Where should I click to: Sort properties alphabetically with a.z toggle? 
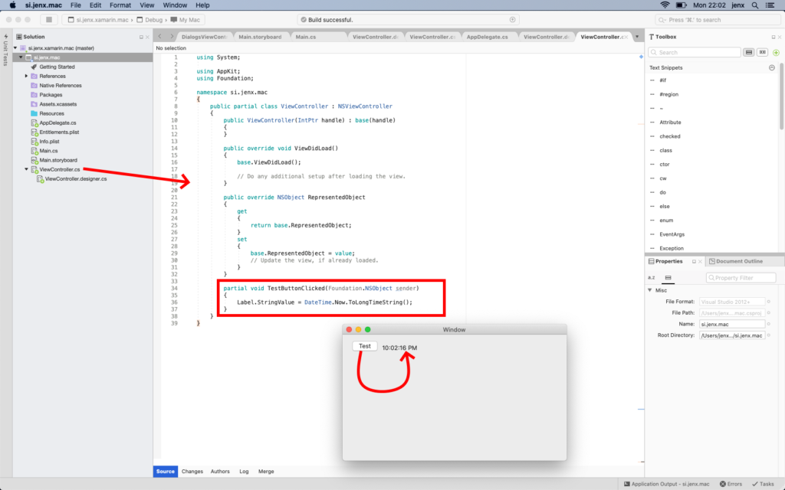tap(652, 277)
